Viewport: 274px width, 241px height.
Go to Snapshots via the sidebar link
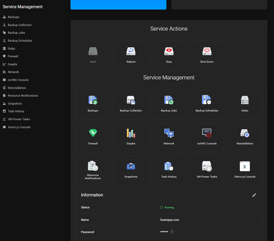coord(12,104)
